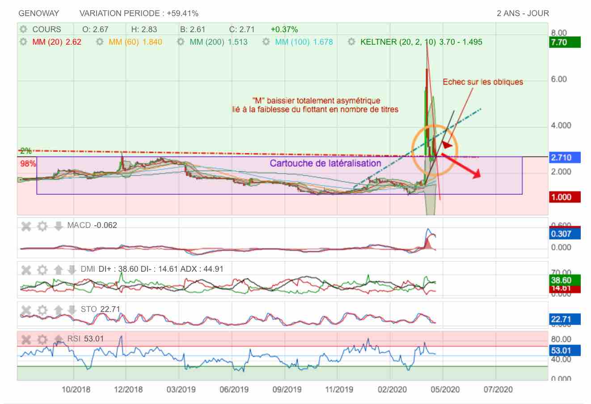Click the 02/2020 date axis label
This screenshot has width=591, height=404.
click(x=392, y=389)
